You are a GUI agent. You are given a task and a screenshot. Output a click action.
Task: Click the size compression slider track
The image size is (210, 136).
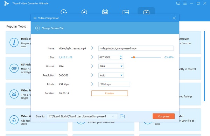(x=146, y=57)
